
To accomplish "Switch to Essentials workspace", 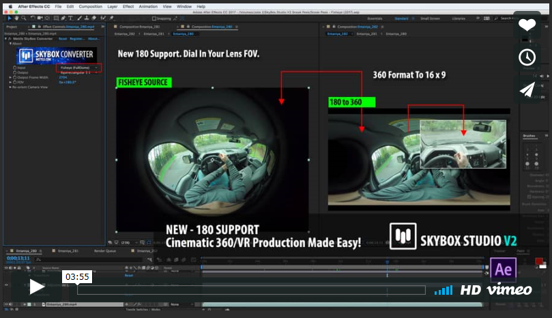I will (x=375, y=18).
